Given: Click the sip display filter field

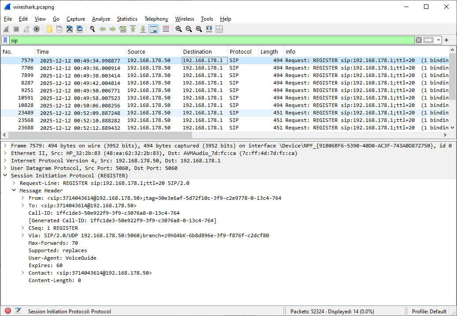Looking at the screenshot, I should (211, 40).
